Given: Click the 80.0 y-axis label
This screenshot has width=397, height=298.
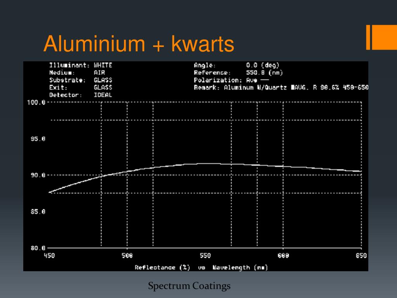Looking at the screenshot, I should (38, 248).
